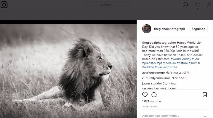View the 1.021 curtidas likes list
The height and width of the screenshot is (118, 213).
pos(152,101)
